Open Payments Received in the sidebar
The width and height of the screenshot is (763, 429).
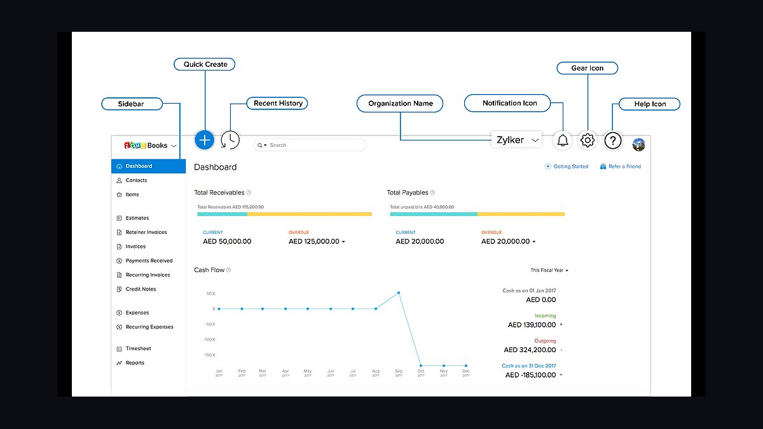[148, 261]
